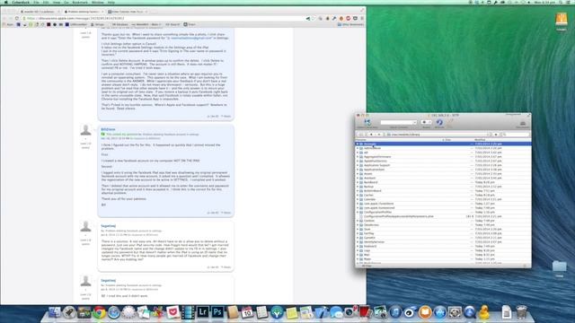The image size is (575, 323).
Task: Open Stickies from the Dock
Action: [291, 312]
